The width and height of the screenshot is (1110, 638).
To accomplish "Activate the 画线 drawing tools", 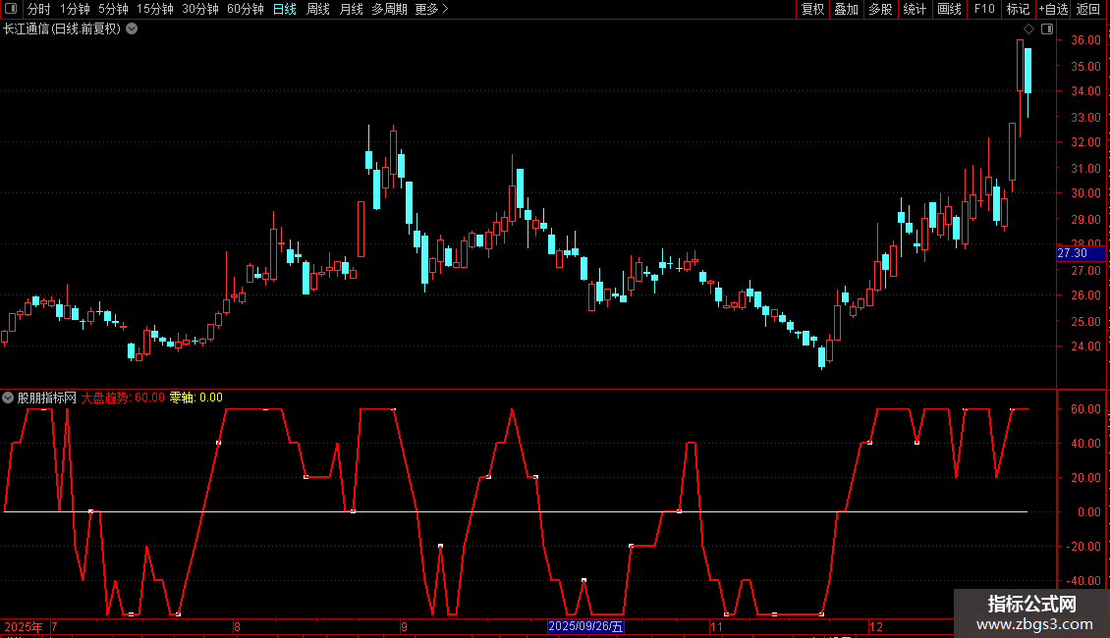I will 949,9.
